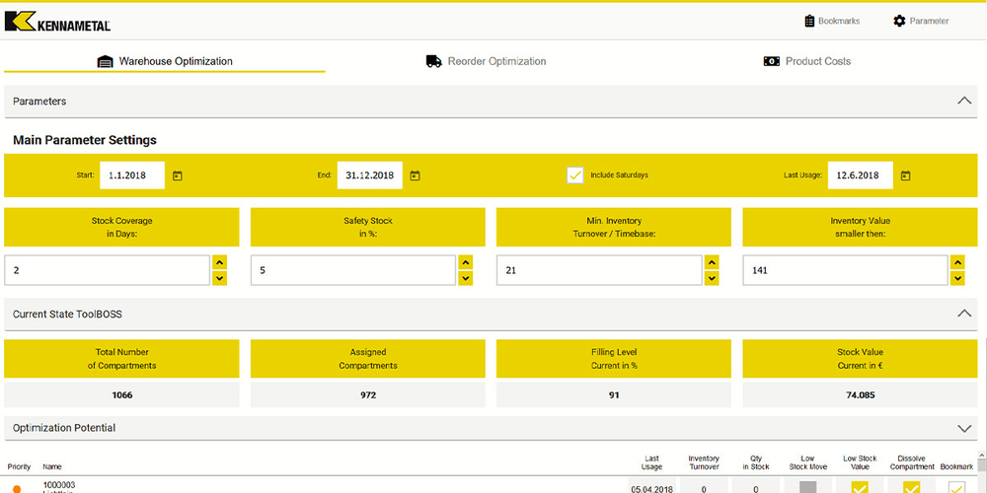The image size is (987, 493).
Task: Click the warehouse icon in Warehouse Optimization tab
Action: (x=105, y=61)
